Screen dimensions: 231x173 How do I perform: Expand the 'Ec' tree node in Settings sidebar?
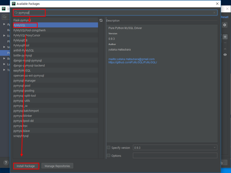(4, 36)
